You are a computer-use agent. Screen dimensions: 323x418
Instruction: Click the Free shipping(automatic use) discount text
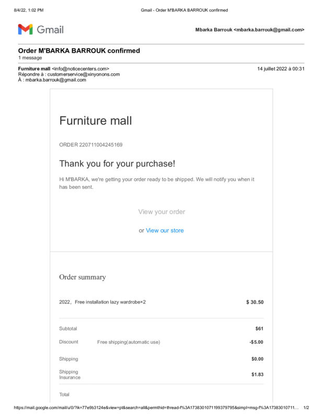tap(129, 342)
